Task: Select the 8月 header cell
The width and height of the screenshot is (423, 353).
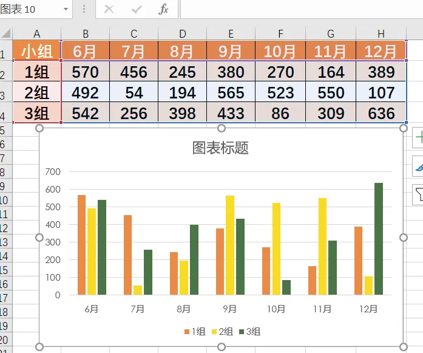Action: (x=182, y=50)
